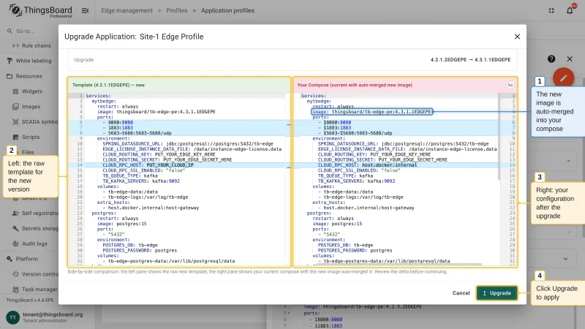Image resolution: width=585 pixels, height=329 pixels.
Task: Click host.docker.internal value in right pane
Action: (x=390, y=165)
